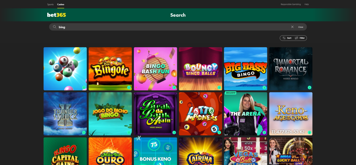Open the Responsible Gambling link
The image size is (356, 165).
290,4
